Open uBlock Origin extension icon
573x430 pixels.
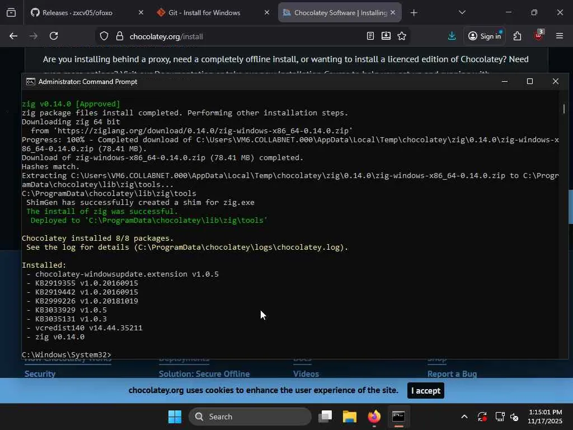click(538, 36)
